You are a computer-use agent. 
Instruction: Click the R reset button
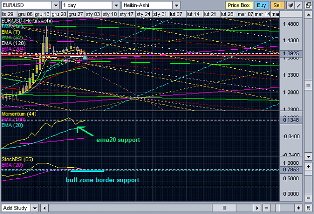click(308, 208)
